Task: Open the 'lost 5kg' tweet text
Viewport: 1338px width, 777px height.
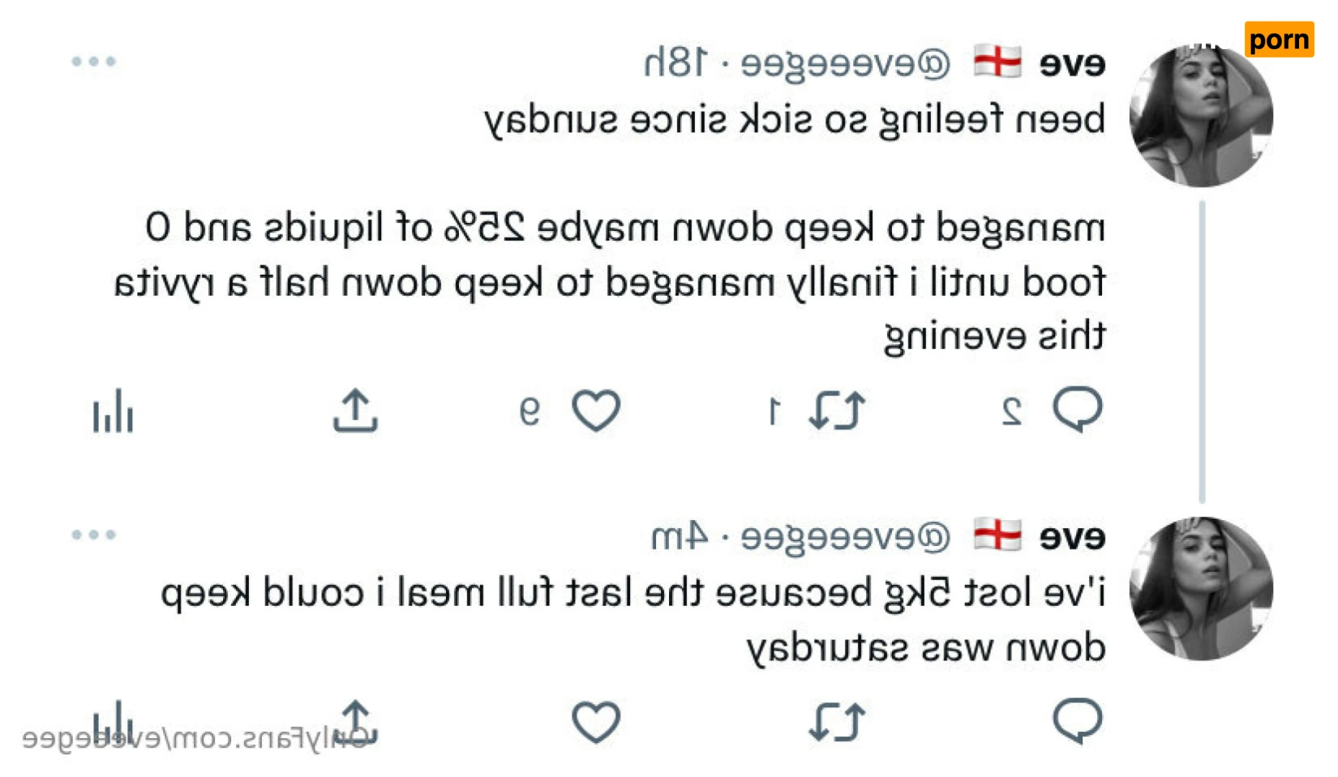Action: point(632,620)
